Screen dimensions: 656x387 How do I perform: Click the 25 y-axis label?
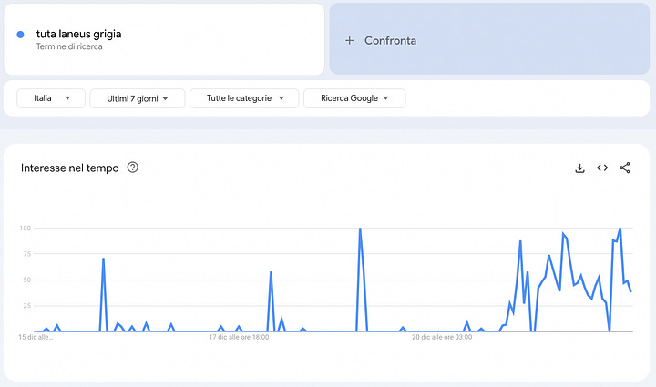coord(27,306)
